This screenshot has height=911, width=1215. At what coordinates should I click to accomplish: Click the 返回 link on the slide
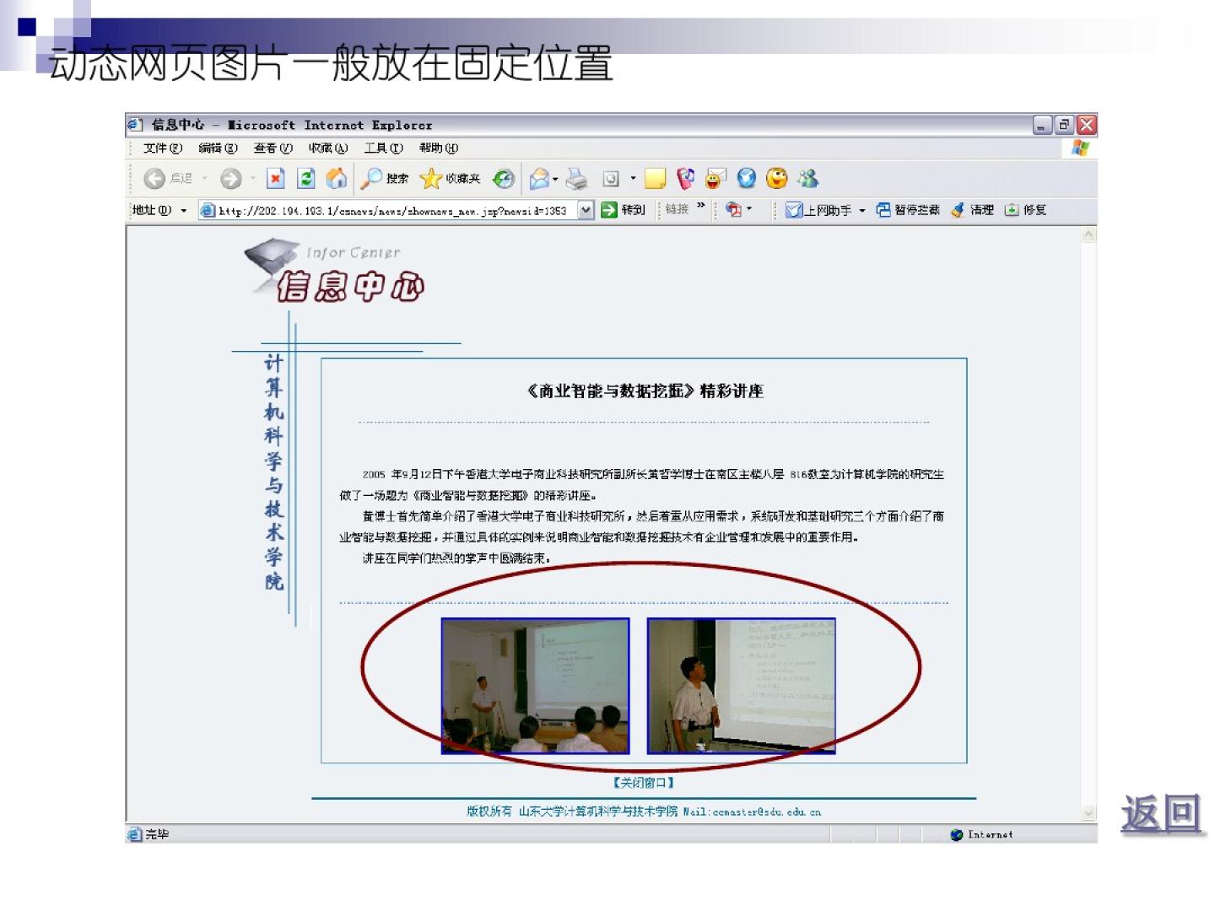coord(1160,814)
